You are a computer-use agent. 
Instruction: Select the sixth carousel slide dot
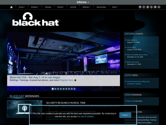coord(66,89)
